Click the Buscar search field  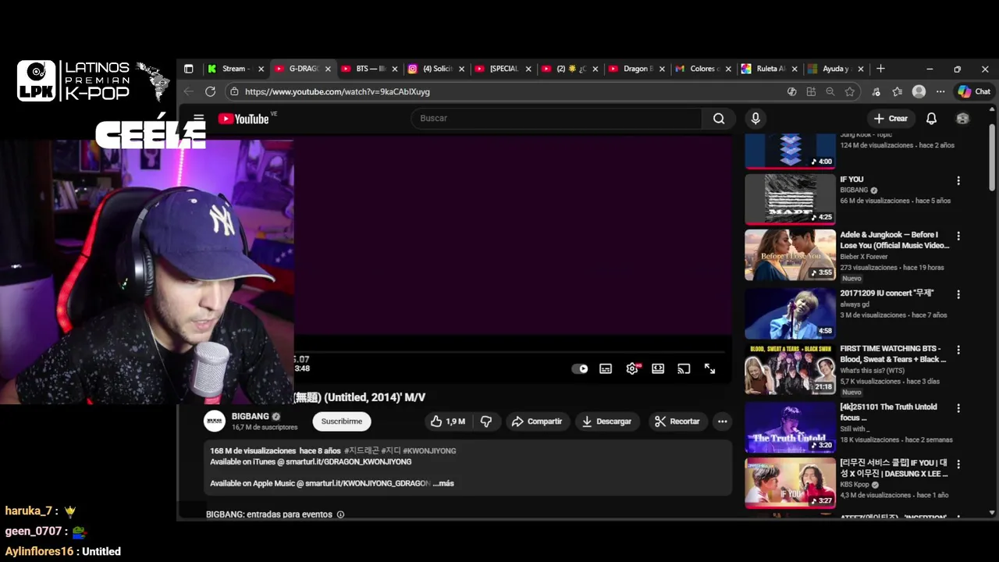(556, 118)
